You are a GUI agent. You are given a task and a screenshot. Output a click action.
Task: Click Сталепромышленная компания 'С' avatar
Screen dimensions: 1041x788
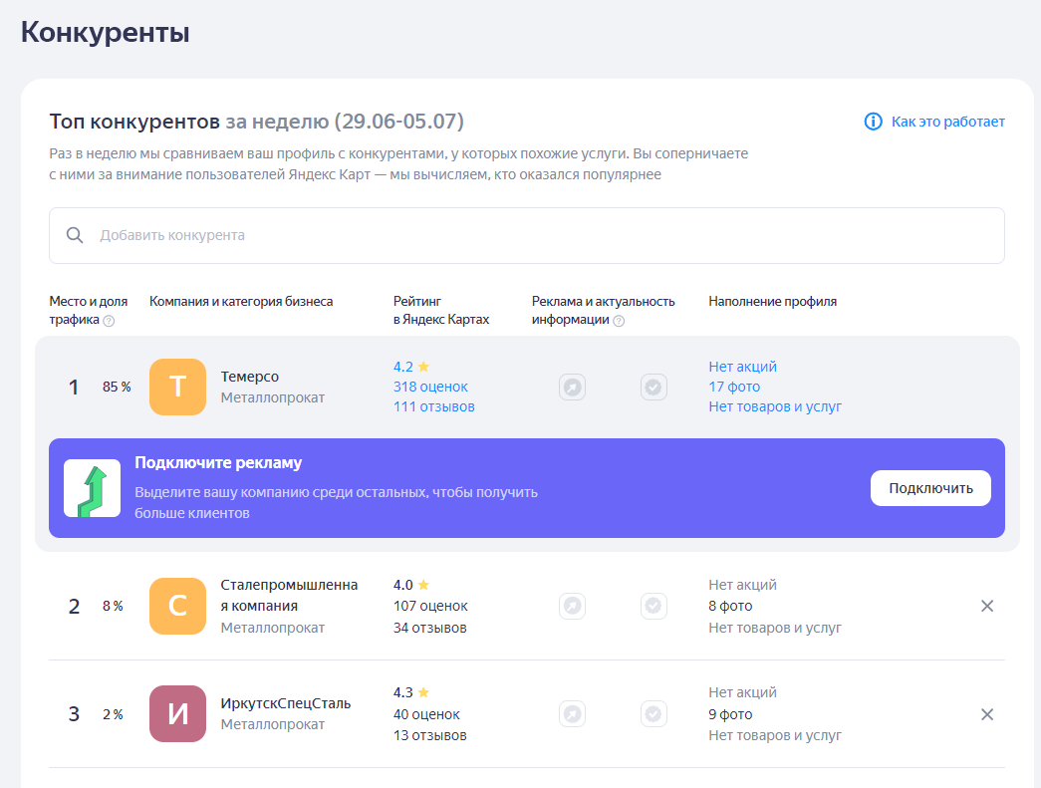pyautogui.click(x=178, y=606)
